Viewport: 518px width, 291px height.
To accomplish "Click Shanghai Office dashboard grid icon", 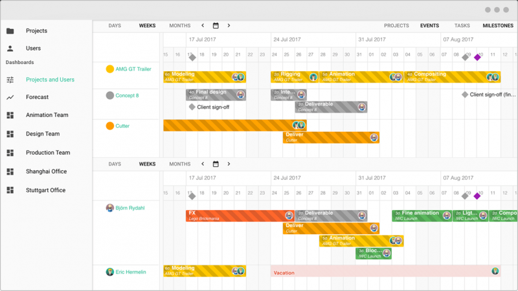I will tap(10, 171).
